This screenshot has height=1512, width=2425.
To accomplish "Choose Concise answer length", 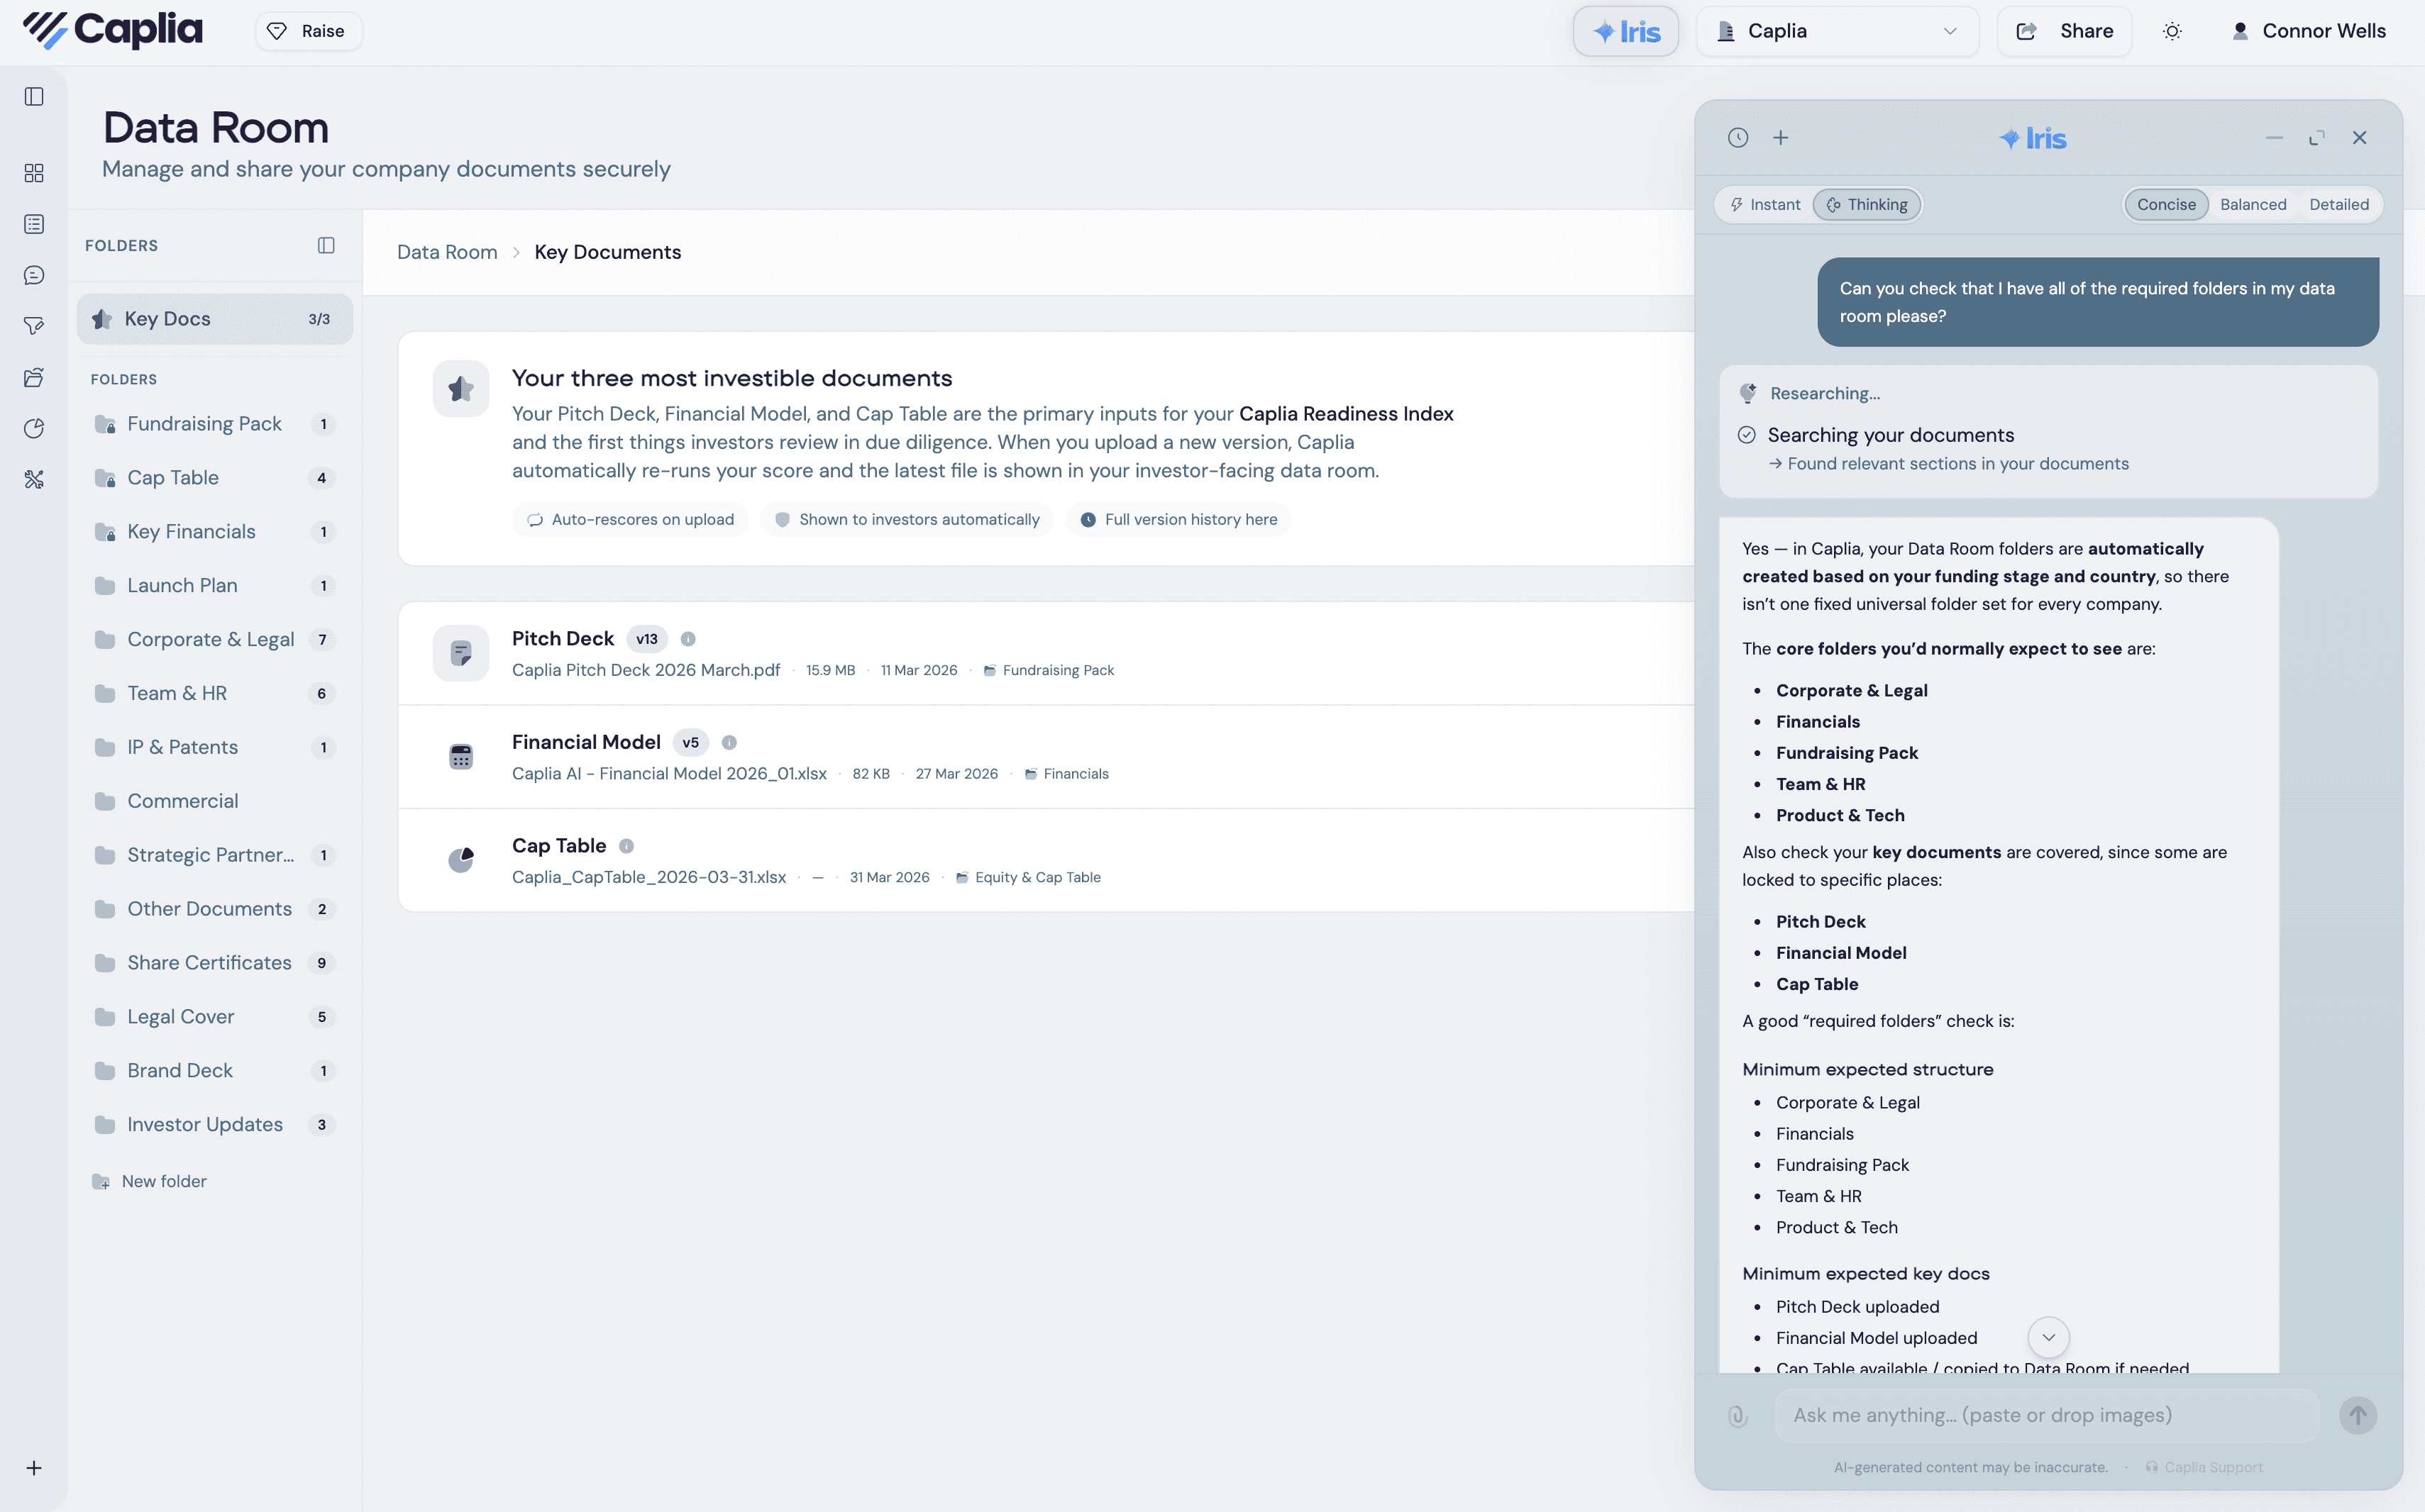I will click(2166, 205).
